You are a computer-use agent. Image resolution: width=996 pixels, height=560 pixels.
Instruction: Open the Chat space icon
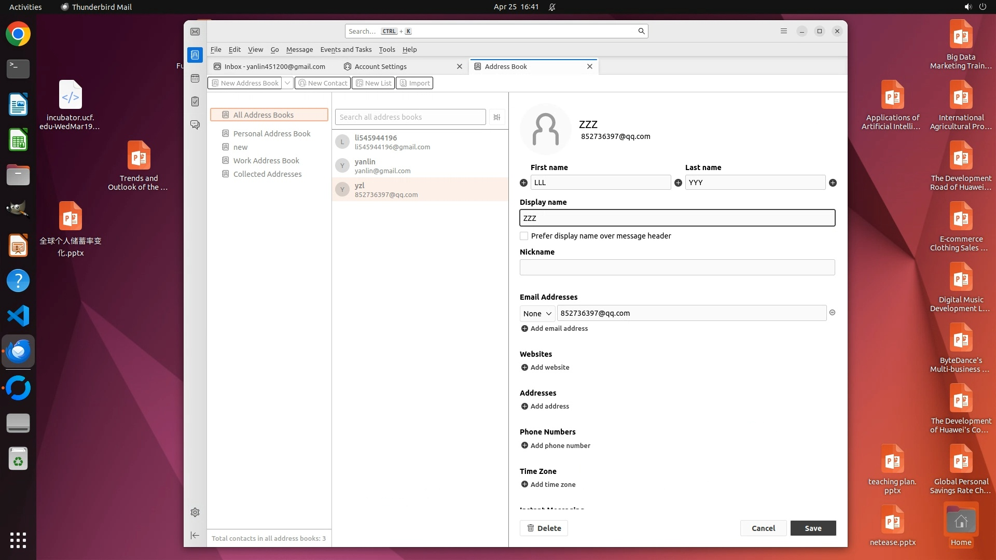(195, 125)
